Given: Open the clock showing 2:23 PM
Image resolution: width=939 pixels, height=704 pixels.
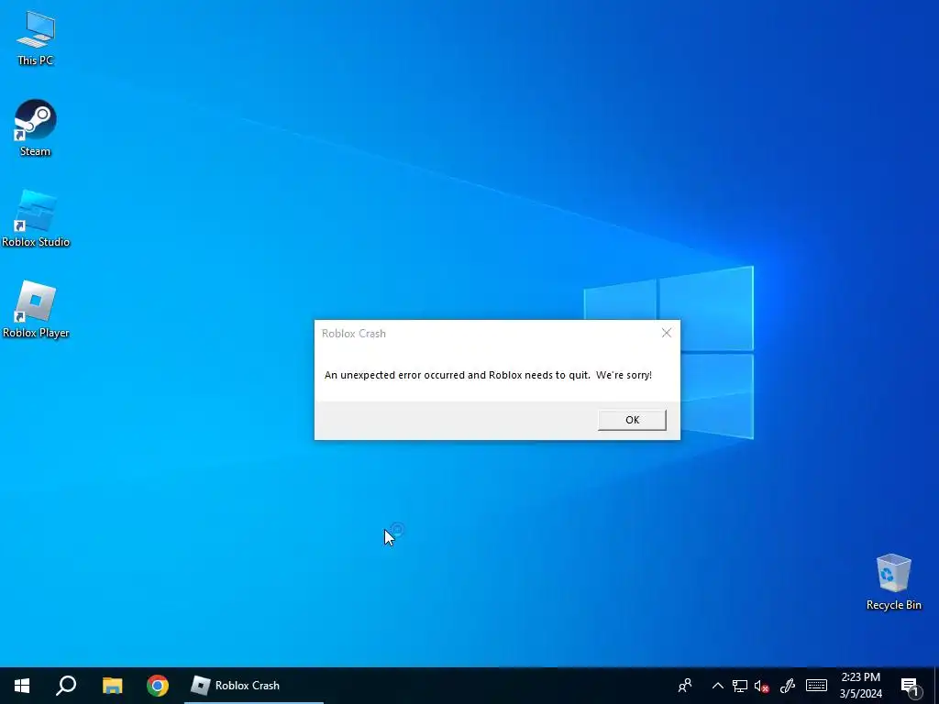Looking at the screenshot, I should pos(860,686).
